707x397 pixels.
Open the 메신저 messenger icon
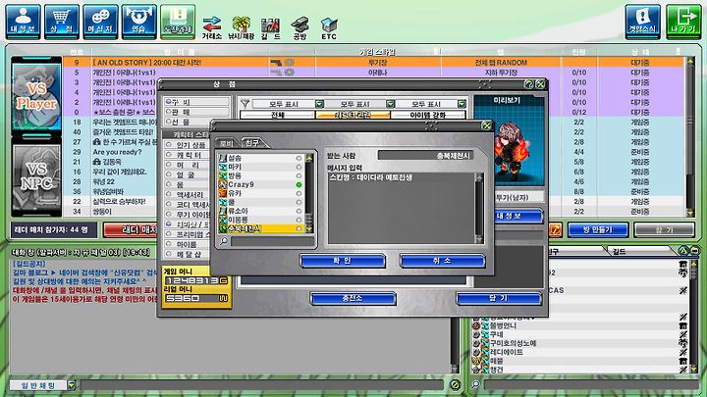pyautogui.click(x=100, y=22)
